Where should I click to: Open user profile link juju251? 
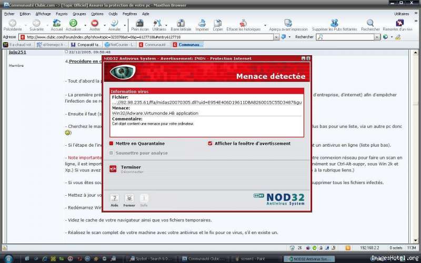pos(17,52)
